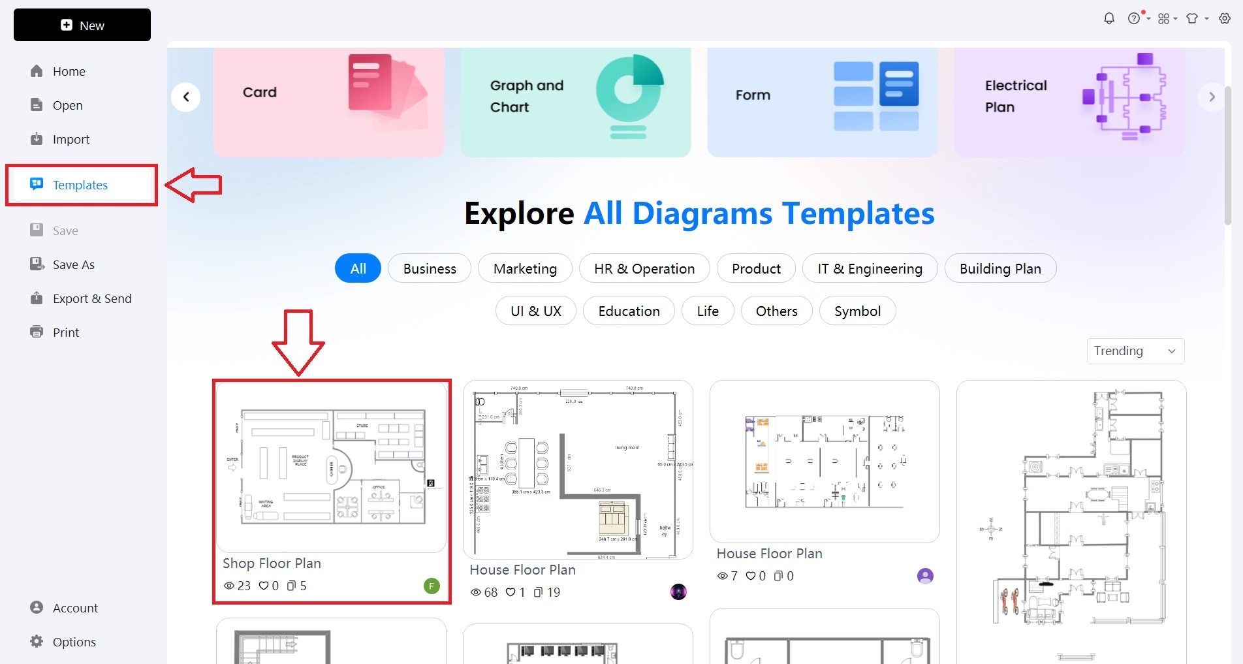Open the help question mark icon
Image resolution: width=1243 pixels, height=664 pixels.
(1134, 18)
